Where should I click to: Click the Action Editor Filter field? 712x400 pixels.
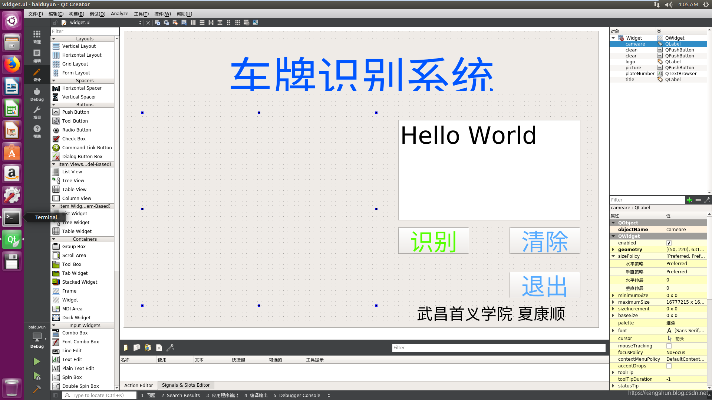tap(499, 348)
